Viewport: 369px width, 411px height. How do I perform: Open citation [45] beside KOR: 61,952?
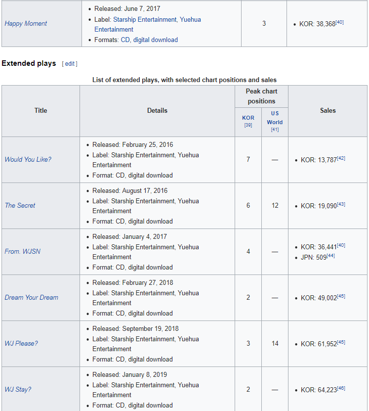pyautogui.click(x=341, y=342)
